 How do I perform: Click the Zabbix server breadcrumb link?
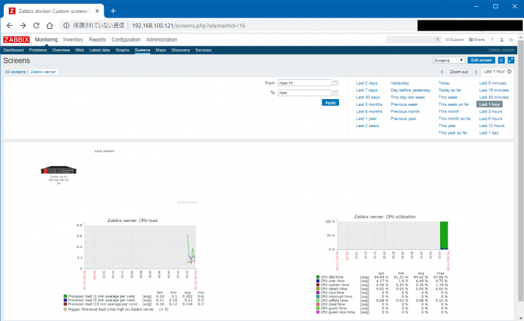tap(43, 72)
